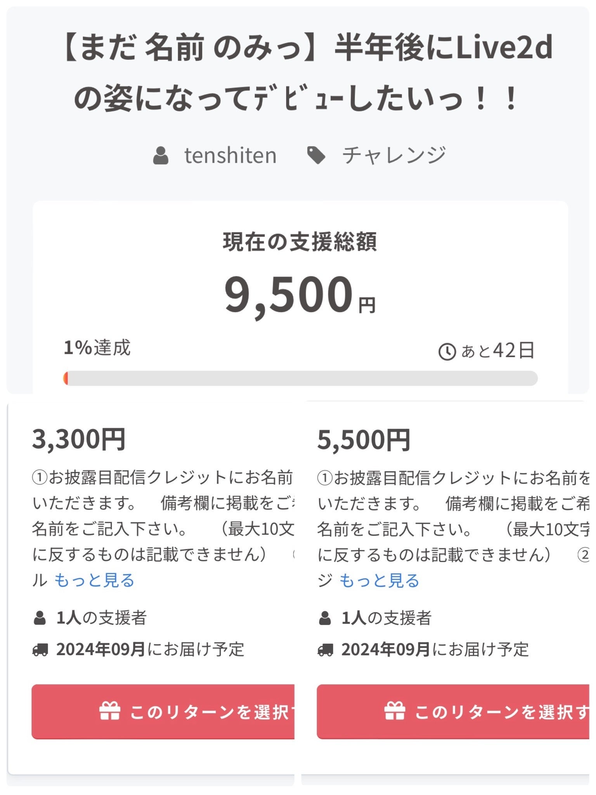596x795 pixels.
Task: Click supporter person icon in 5,500円 card
Action: (x=325, y=618)
